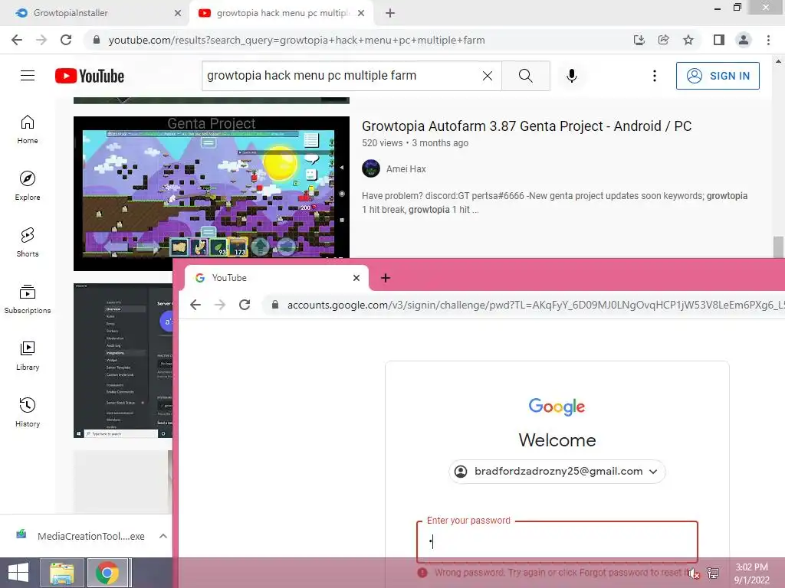Screen dimensions: 785x588
Task: Open a new tab in the top Chrome window
Action: (x=390, y=13)
